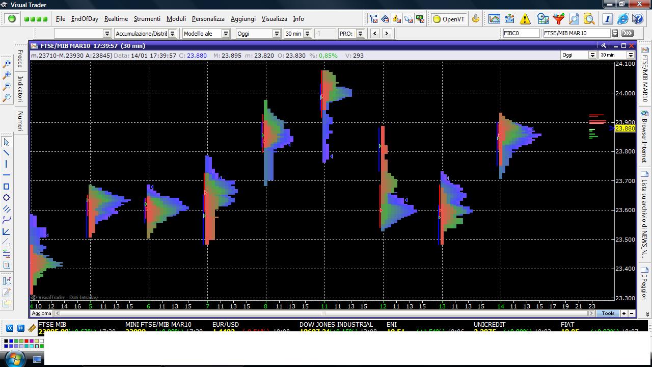Select the curve drawing tool
Image resolution: width=652 pixels, height=367 pixels.
coord(6,220)
